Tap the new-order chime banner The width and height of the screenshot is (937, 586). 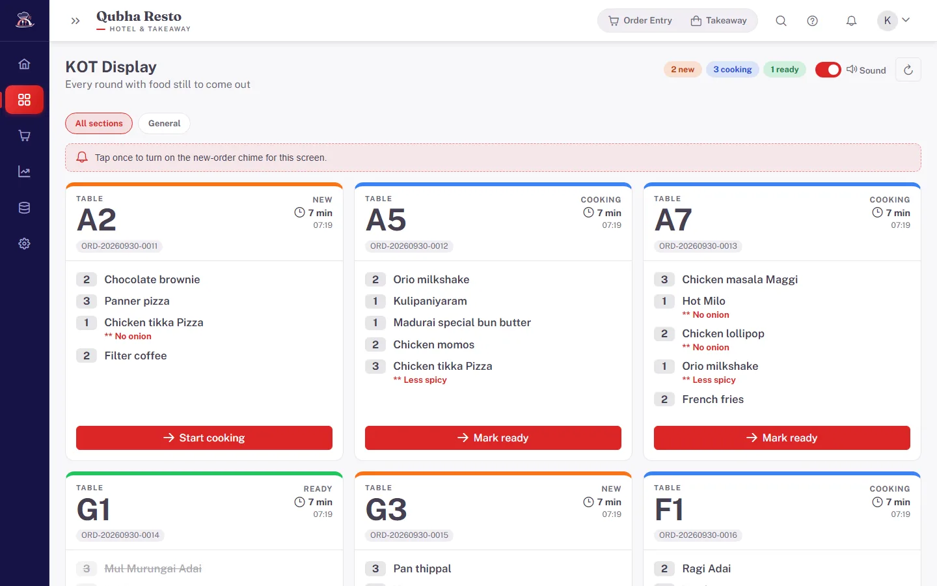tap(493, 158)
